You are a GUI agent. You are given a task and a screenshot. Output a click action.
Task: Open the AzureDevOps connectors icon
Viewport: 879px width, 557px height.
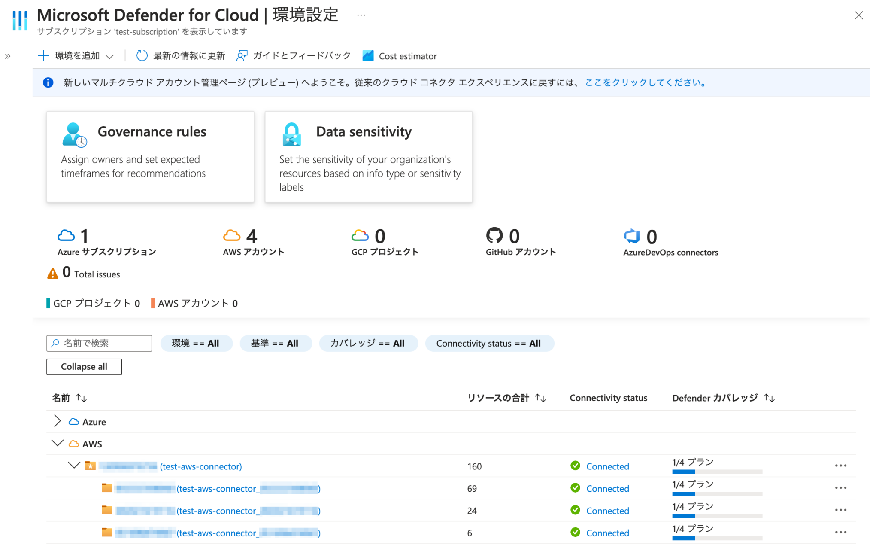(631, 236)
